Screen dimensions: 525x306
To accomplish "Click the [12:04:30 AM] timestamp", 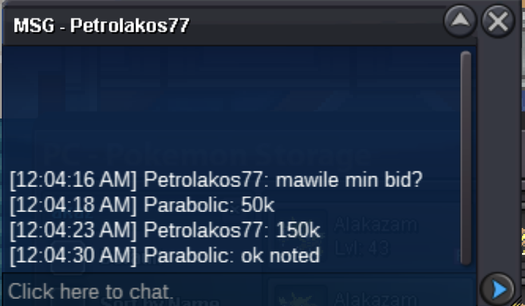I will 73,255.
